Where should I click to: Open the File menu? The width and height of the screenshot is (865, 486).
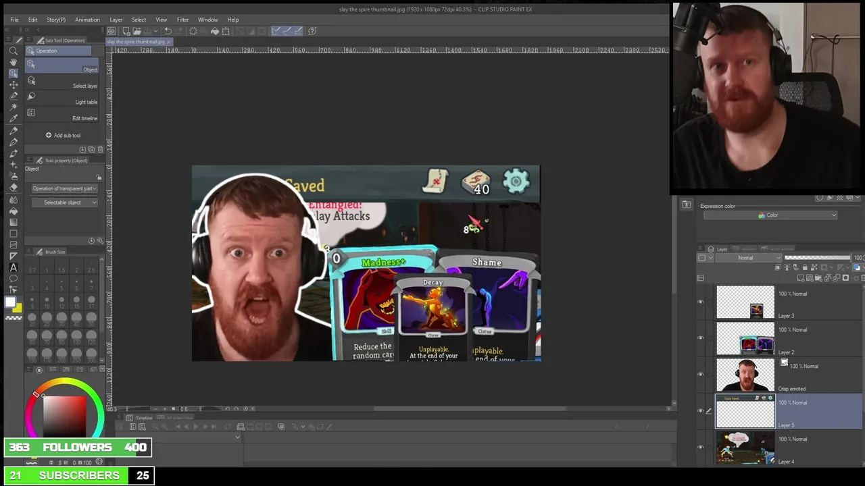14,20
